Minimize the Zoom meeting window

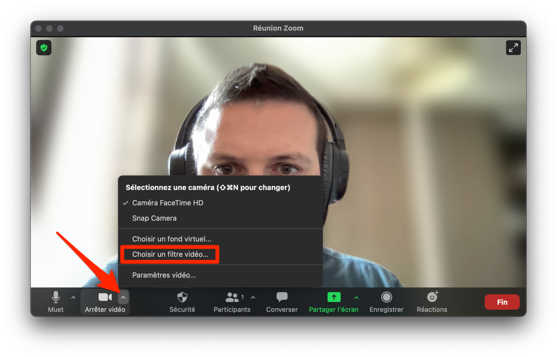tap(49, 28)
